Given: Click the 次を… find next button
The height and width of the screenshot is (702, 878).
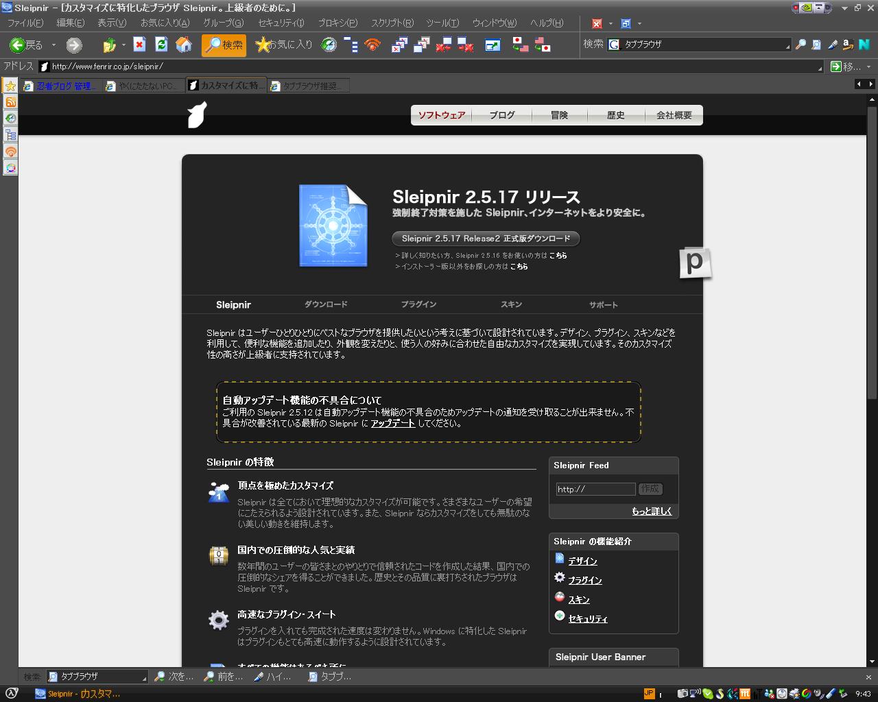Looking at the screenshot, I should [175, 677].
